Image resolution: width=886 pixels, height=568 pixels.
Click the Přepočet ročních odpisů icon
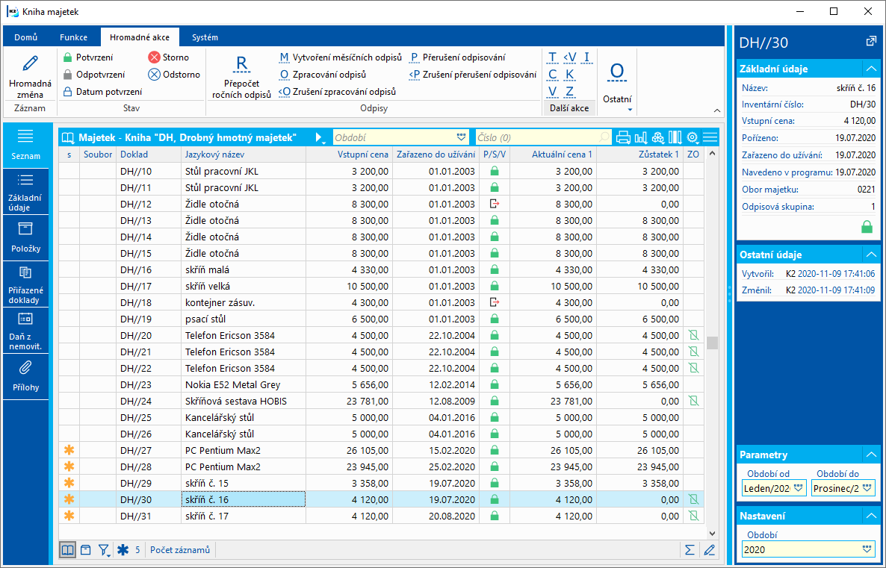[241, 64]
